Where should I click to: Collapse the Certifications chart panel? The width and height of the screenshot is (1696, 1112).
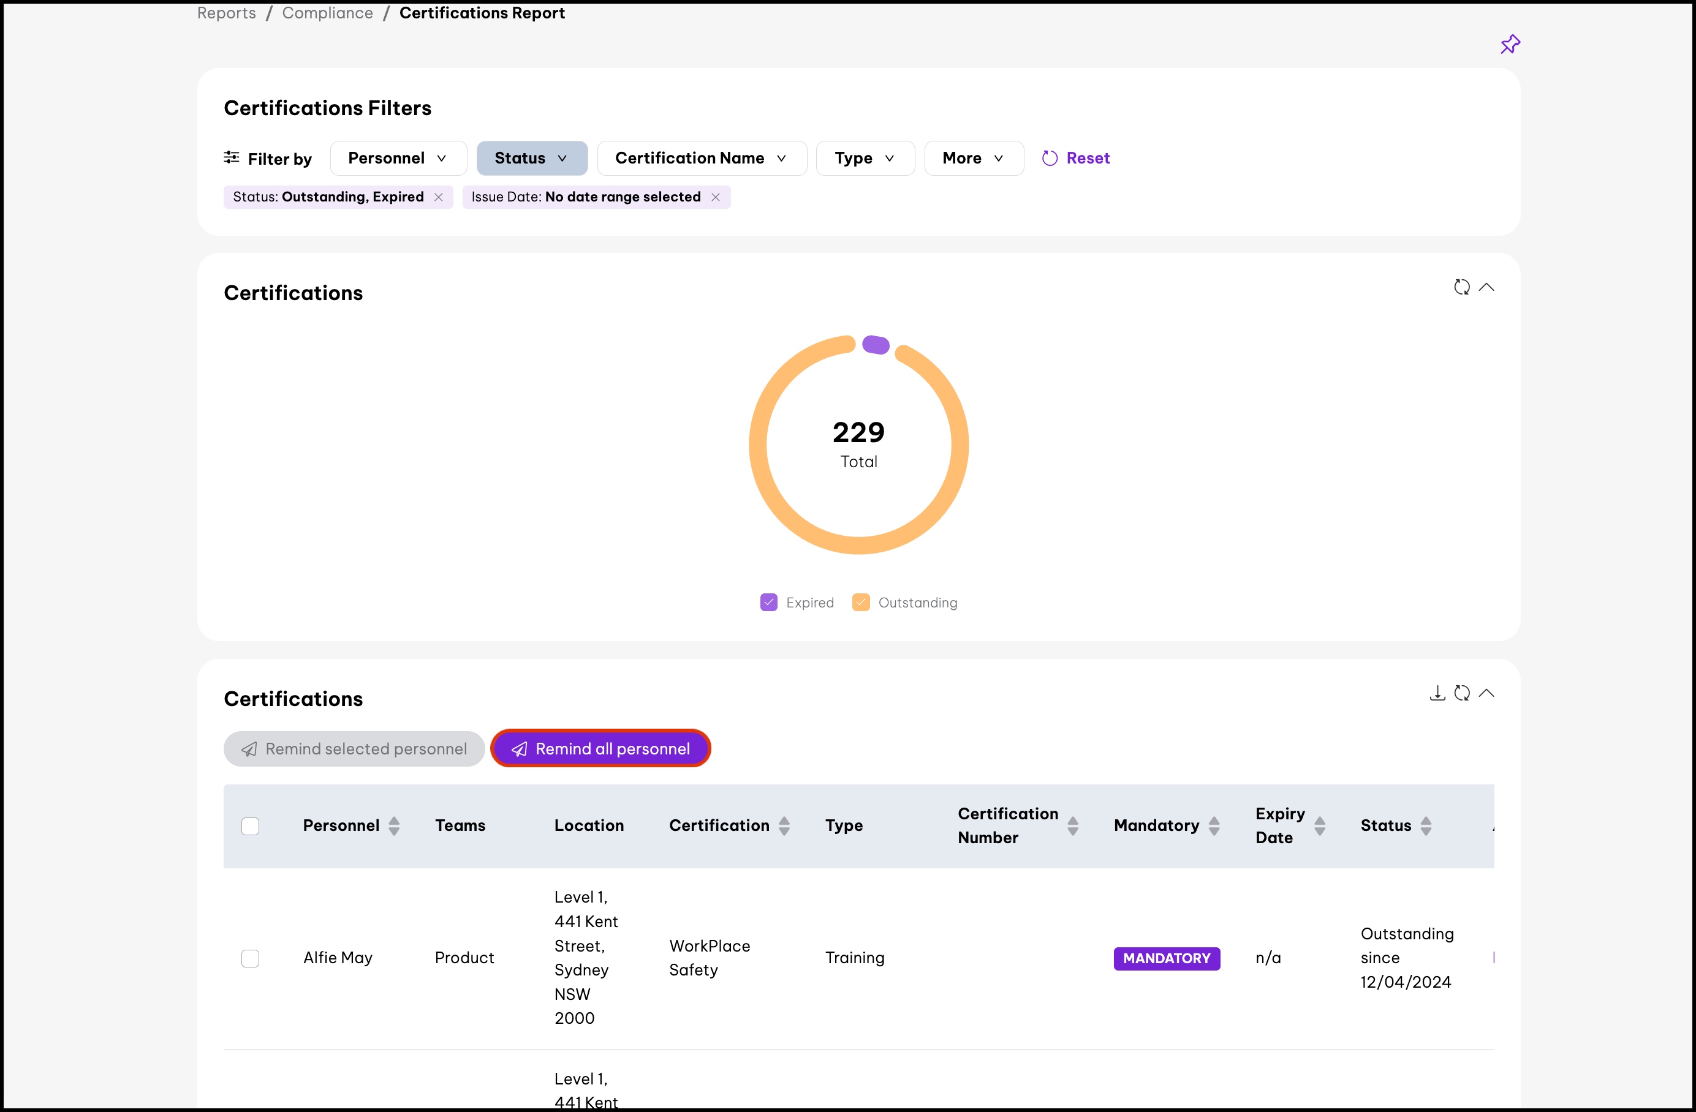1486,287
